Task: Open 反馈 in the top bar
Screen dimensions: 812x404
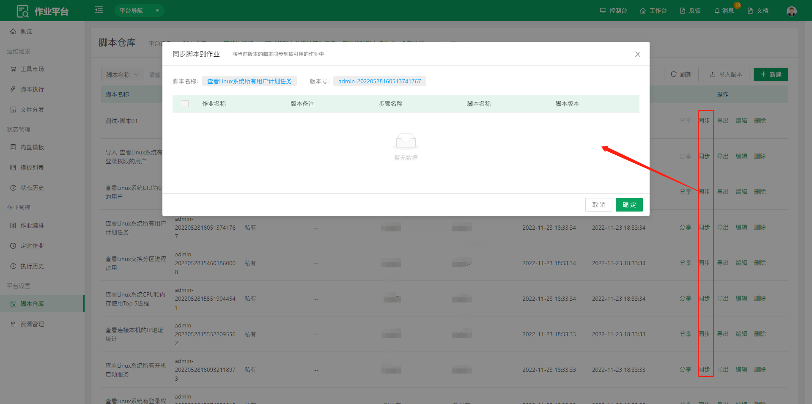Action: (x=690, y=11)
